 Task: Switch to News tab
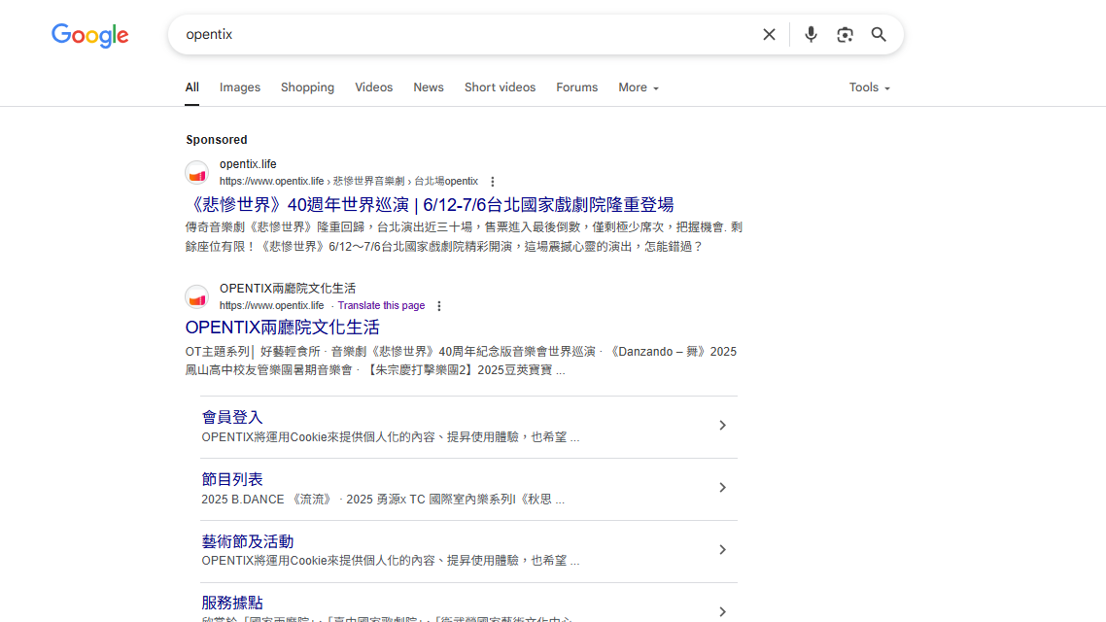click(x=429, y=87)
